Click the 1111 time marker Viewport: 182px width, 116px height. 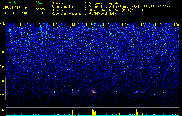pyautogui.click(x=19, y=25)
